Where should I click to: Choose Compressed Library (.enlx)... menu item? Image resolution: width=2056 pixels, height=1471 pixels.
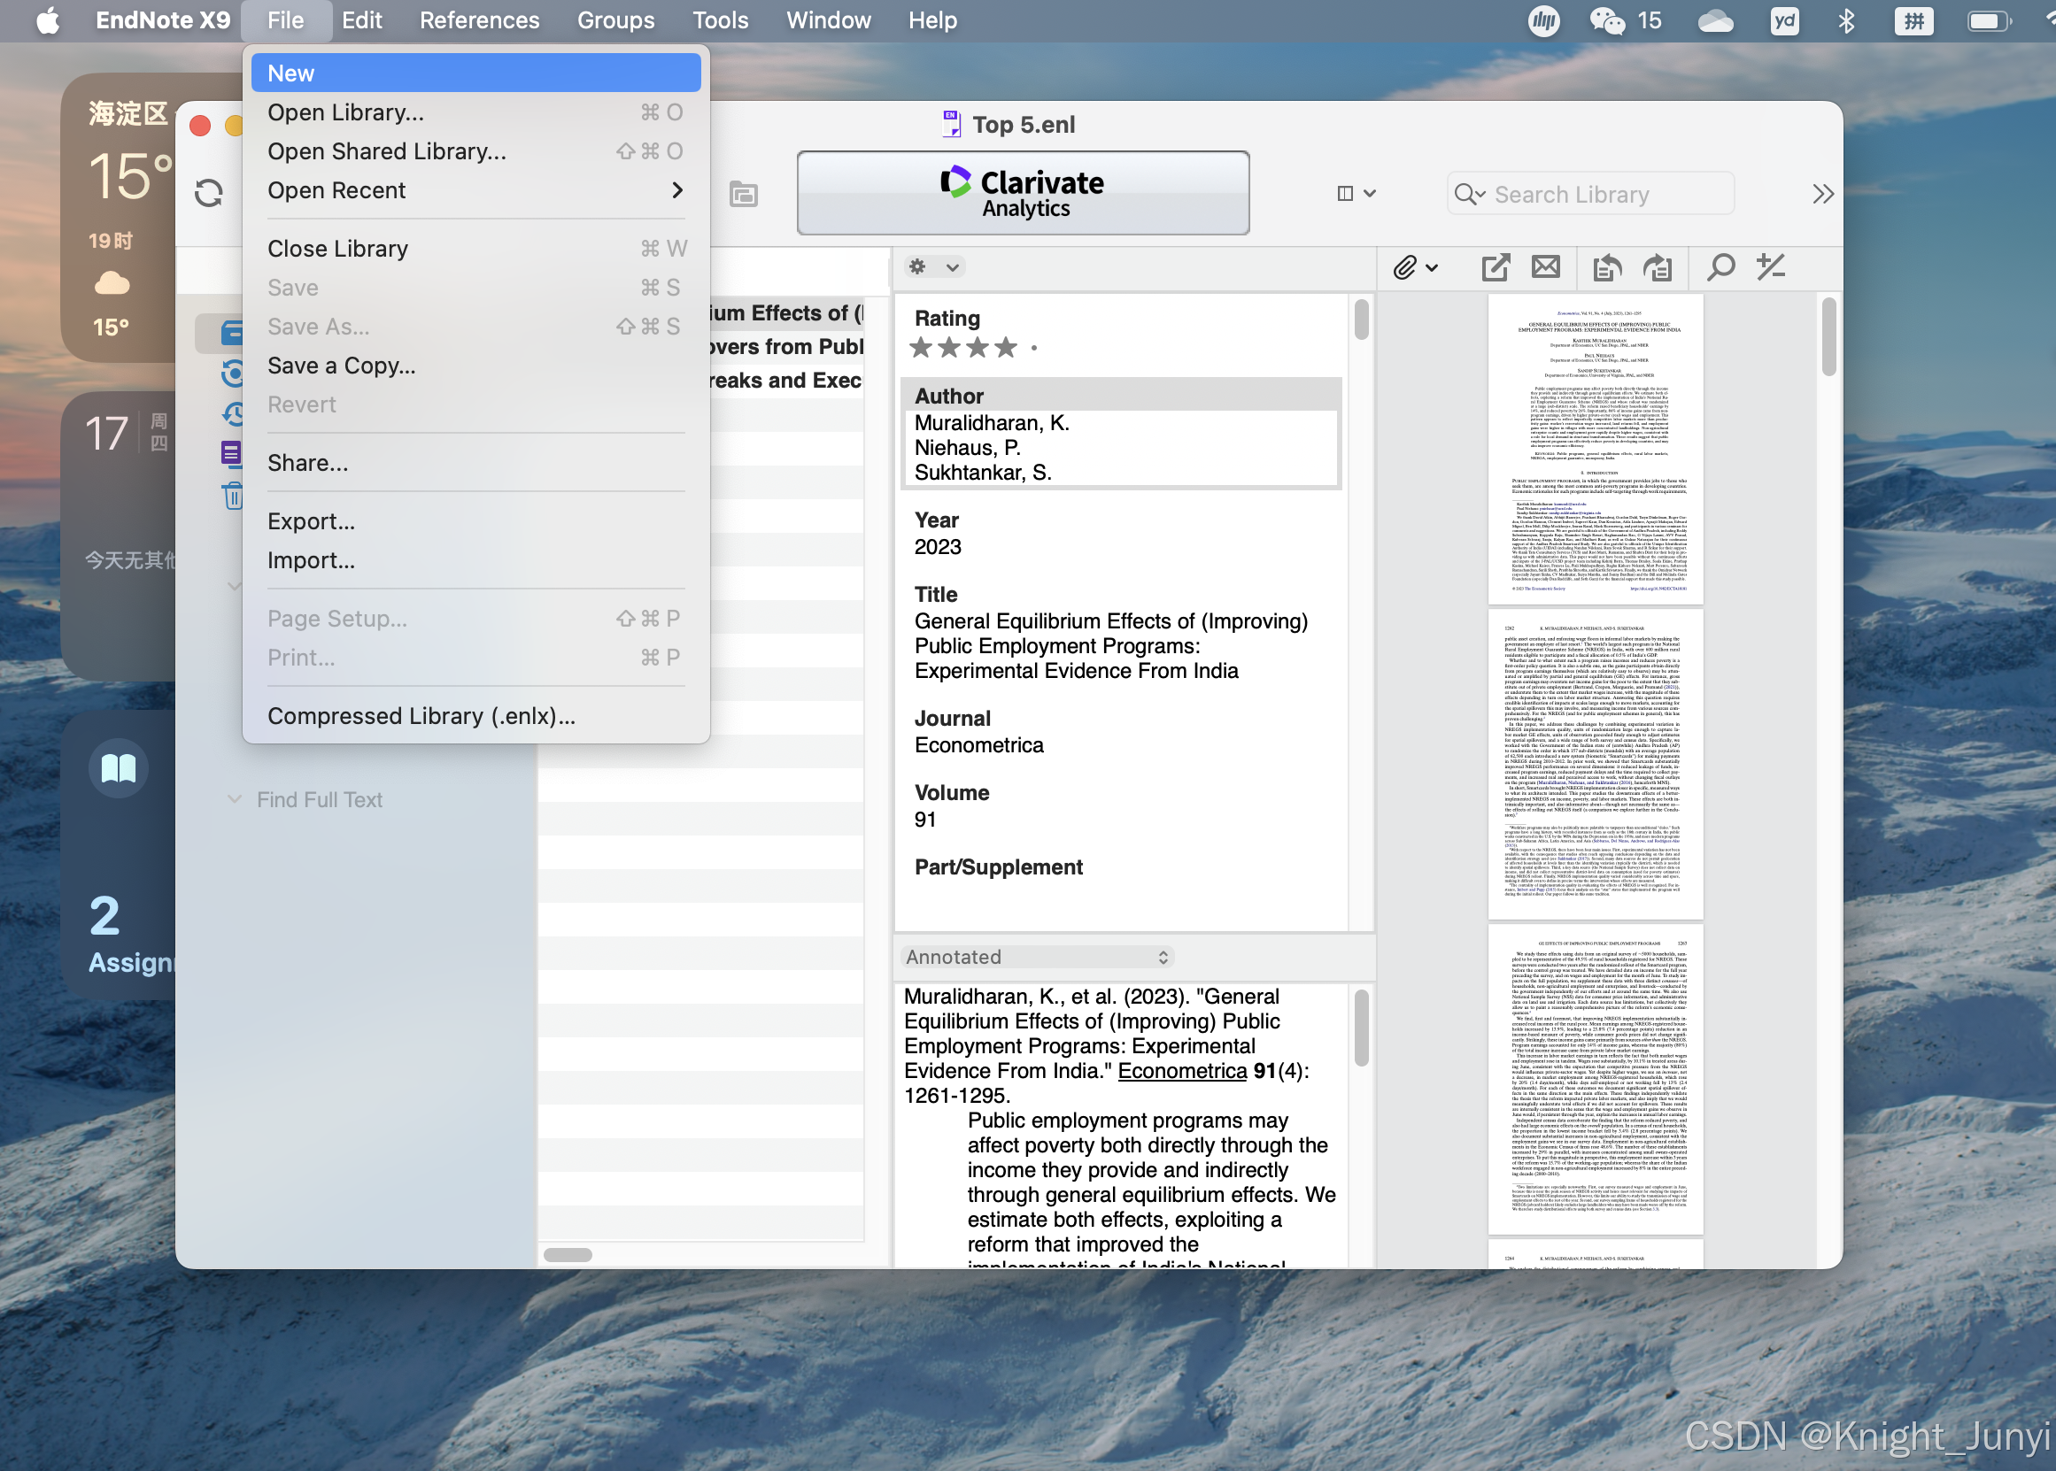click(x=421, y=715)
